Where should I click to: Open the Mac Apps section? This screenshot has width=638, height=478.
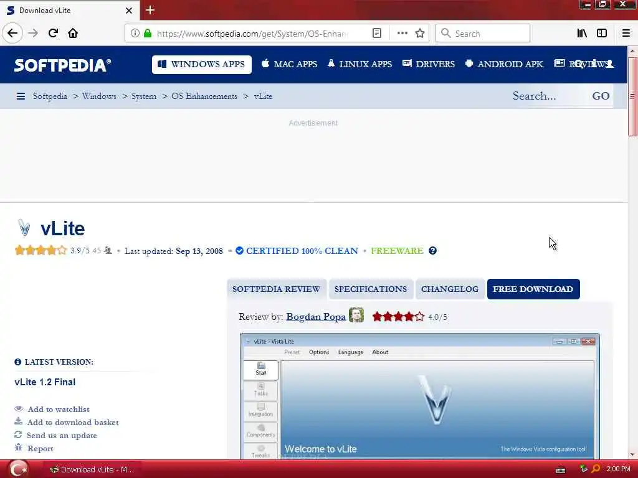289,64
